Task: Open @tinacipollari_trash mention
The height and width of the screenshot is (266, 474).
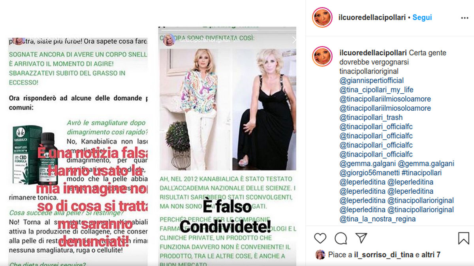Action: pyautogui.click(x=371, y=117)
